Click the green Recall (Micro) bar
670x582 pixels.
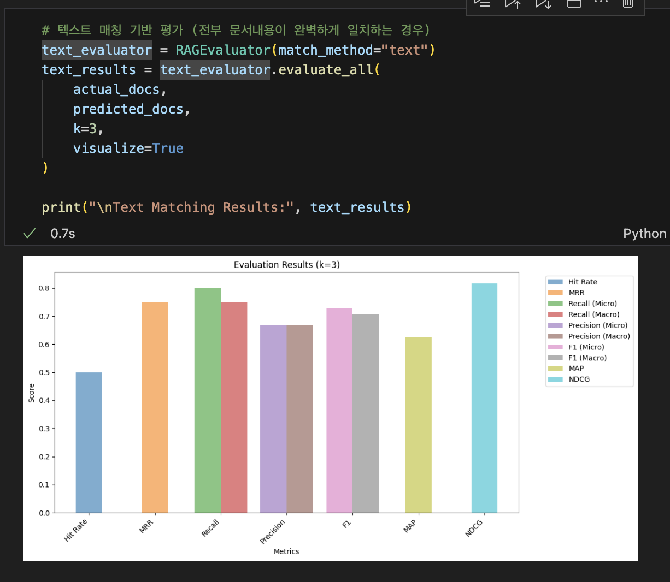point(208,400)
